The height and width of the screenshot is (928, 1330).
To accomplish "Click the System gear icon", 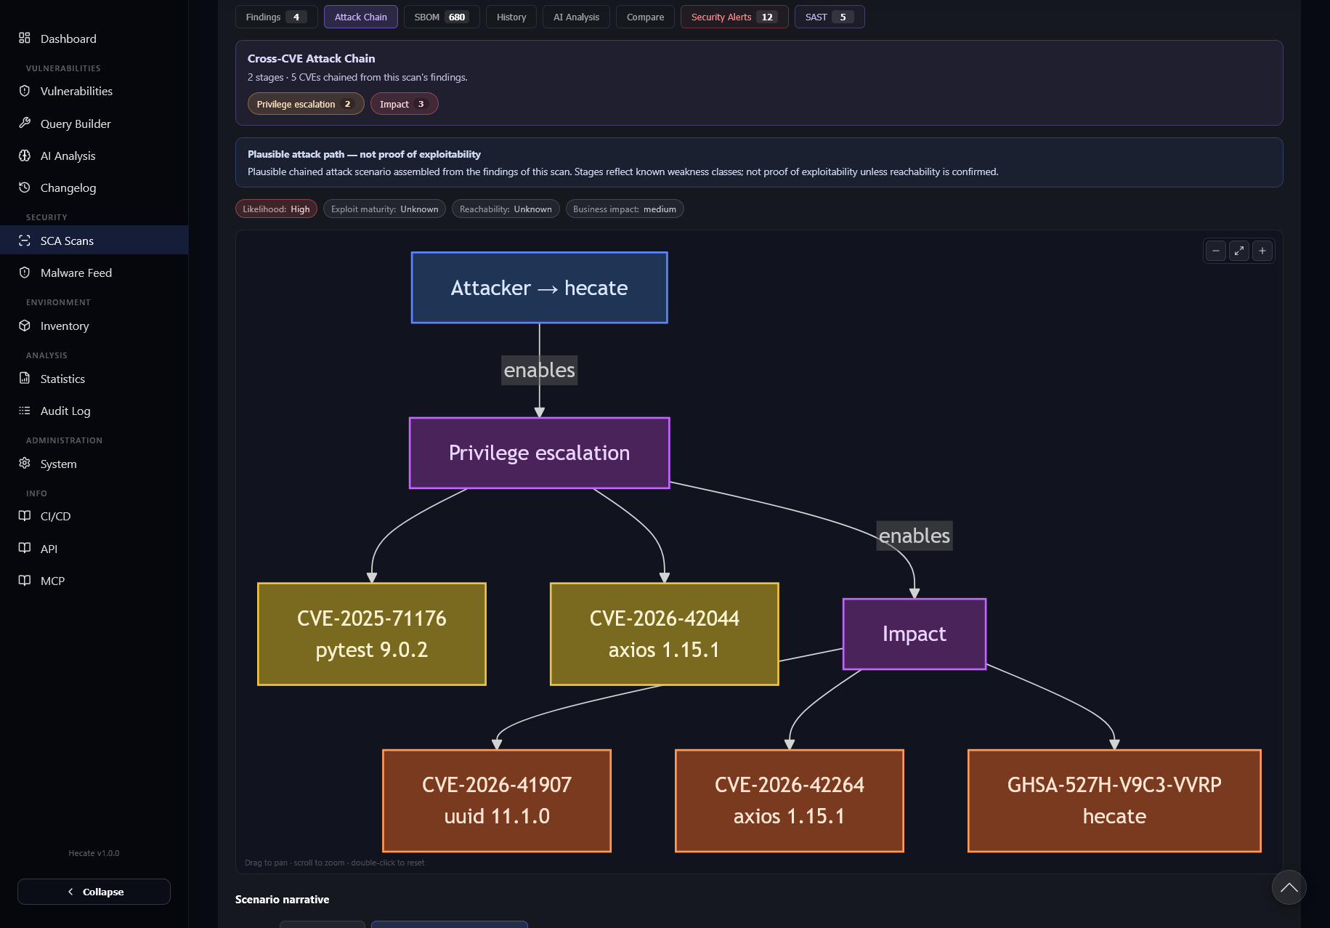I will (x=25, y=464).
